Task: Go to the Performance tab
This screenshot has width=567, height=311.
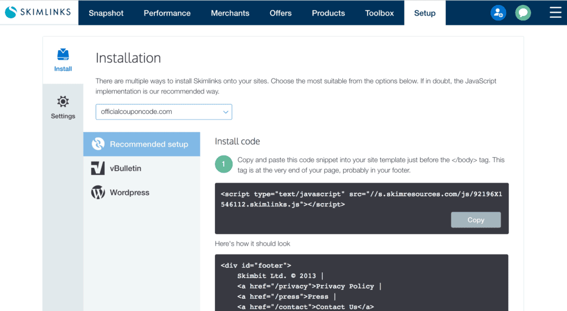Action: (167, 13)
